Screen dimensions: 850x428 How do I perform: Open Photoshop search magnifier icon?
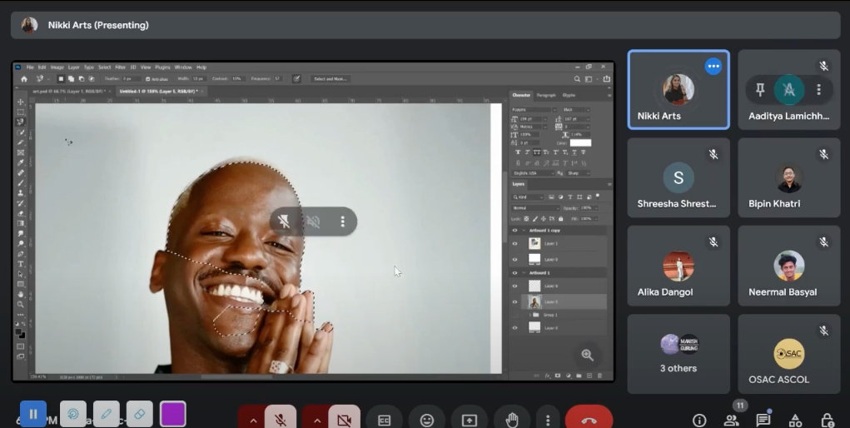tap(578, 78)
